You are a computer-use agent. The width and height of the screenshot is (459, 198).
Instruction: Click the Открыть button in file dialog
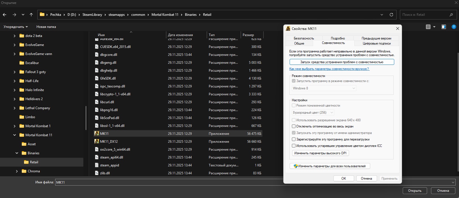[415, 191]
